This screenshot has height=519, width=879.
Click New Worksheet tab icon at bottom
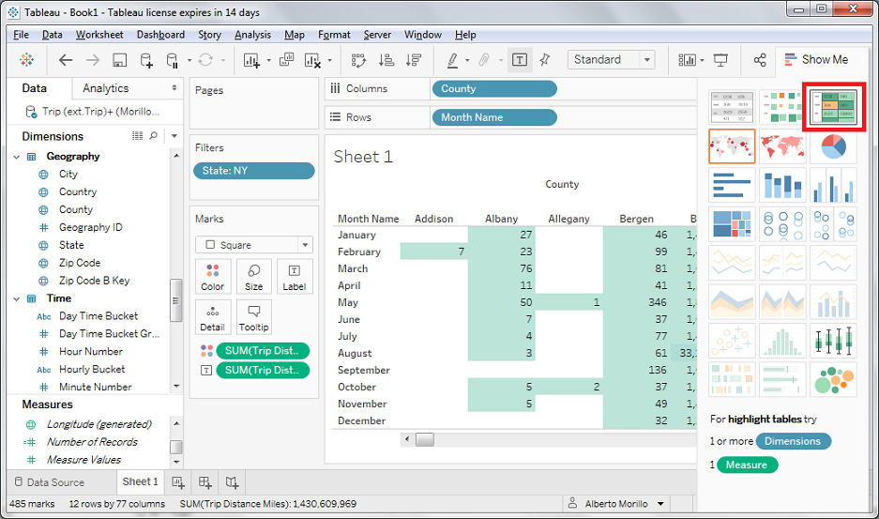(178, 482)
